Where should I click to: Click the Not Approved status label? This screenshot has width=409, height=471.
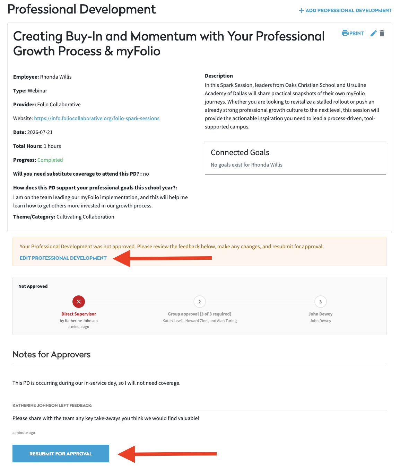click(x=33, y=286)
